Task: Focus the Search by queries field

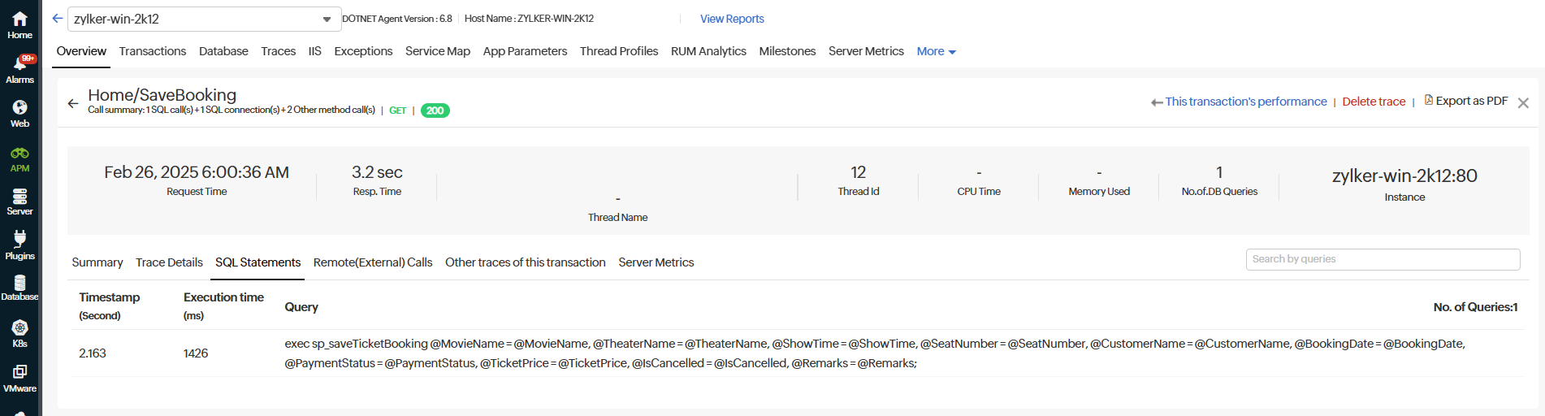Action: click(1383, 259)
